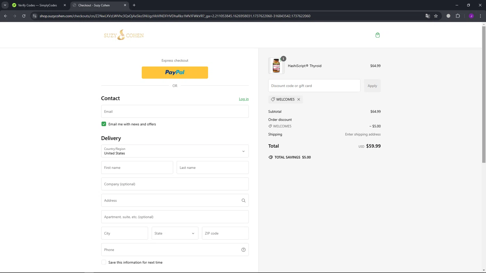Click the scrollbar down arrow
The height and width of the screenshot is (273, 486).
point(484,270)
